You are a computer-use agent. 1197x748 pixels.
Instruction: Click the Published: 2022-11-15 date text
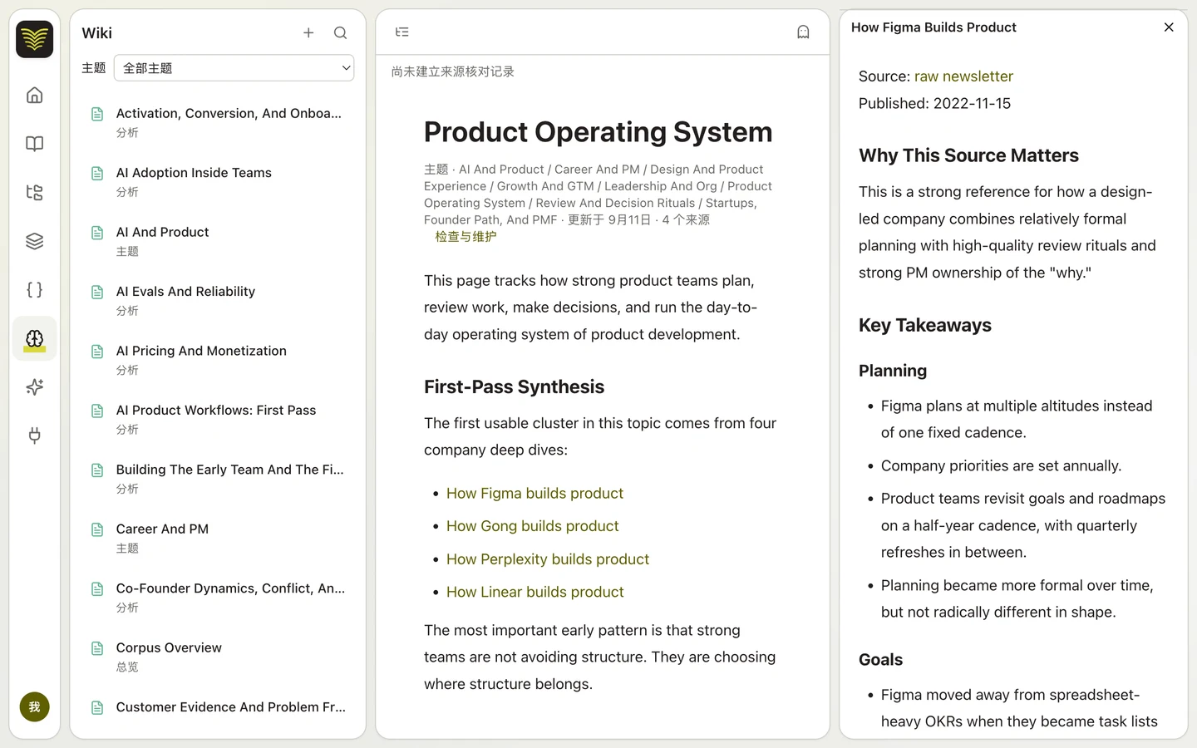pyautogui.click(x=934, y=104)
